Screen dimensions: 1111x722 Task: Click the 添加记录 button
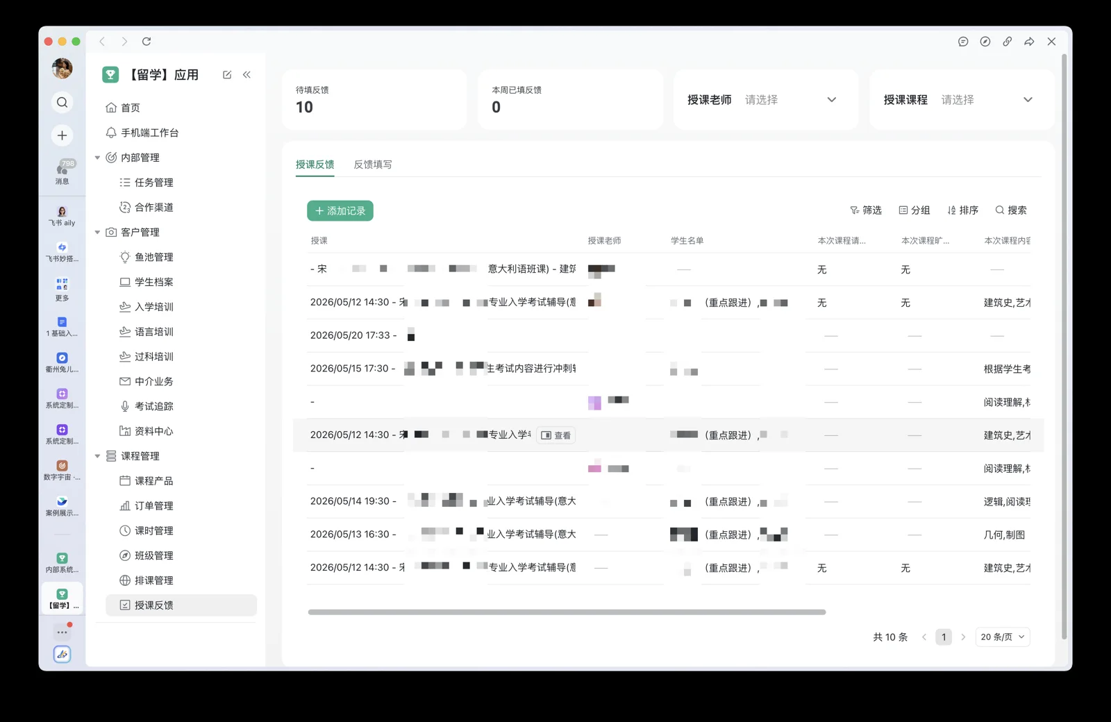point(340,211)
